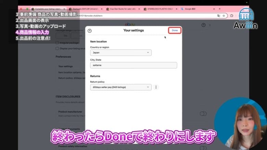Viewport: 267px width, 150px height.
Task: Open the help icon in eBay page header
Action: click(203, 25)
